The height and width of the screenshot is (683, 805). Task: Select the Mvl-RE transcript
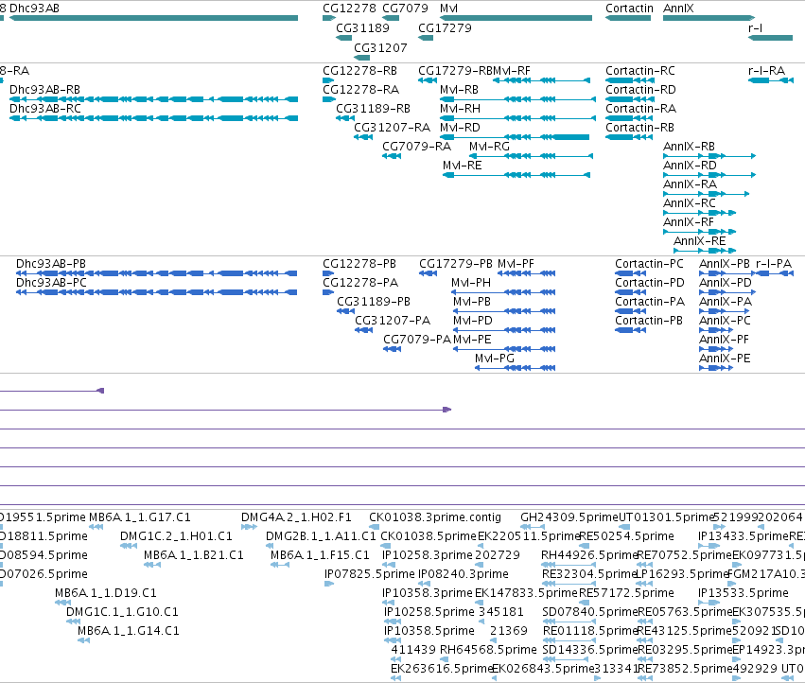point(517,175)
